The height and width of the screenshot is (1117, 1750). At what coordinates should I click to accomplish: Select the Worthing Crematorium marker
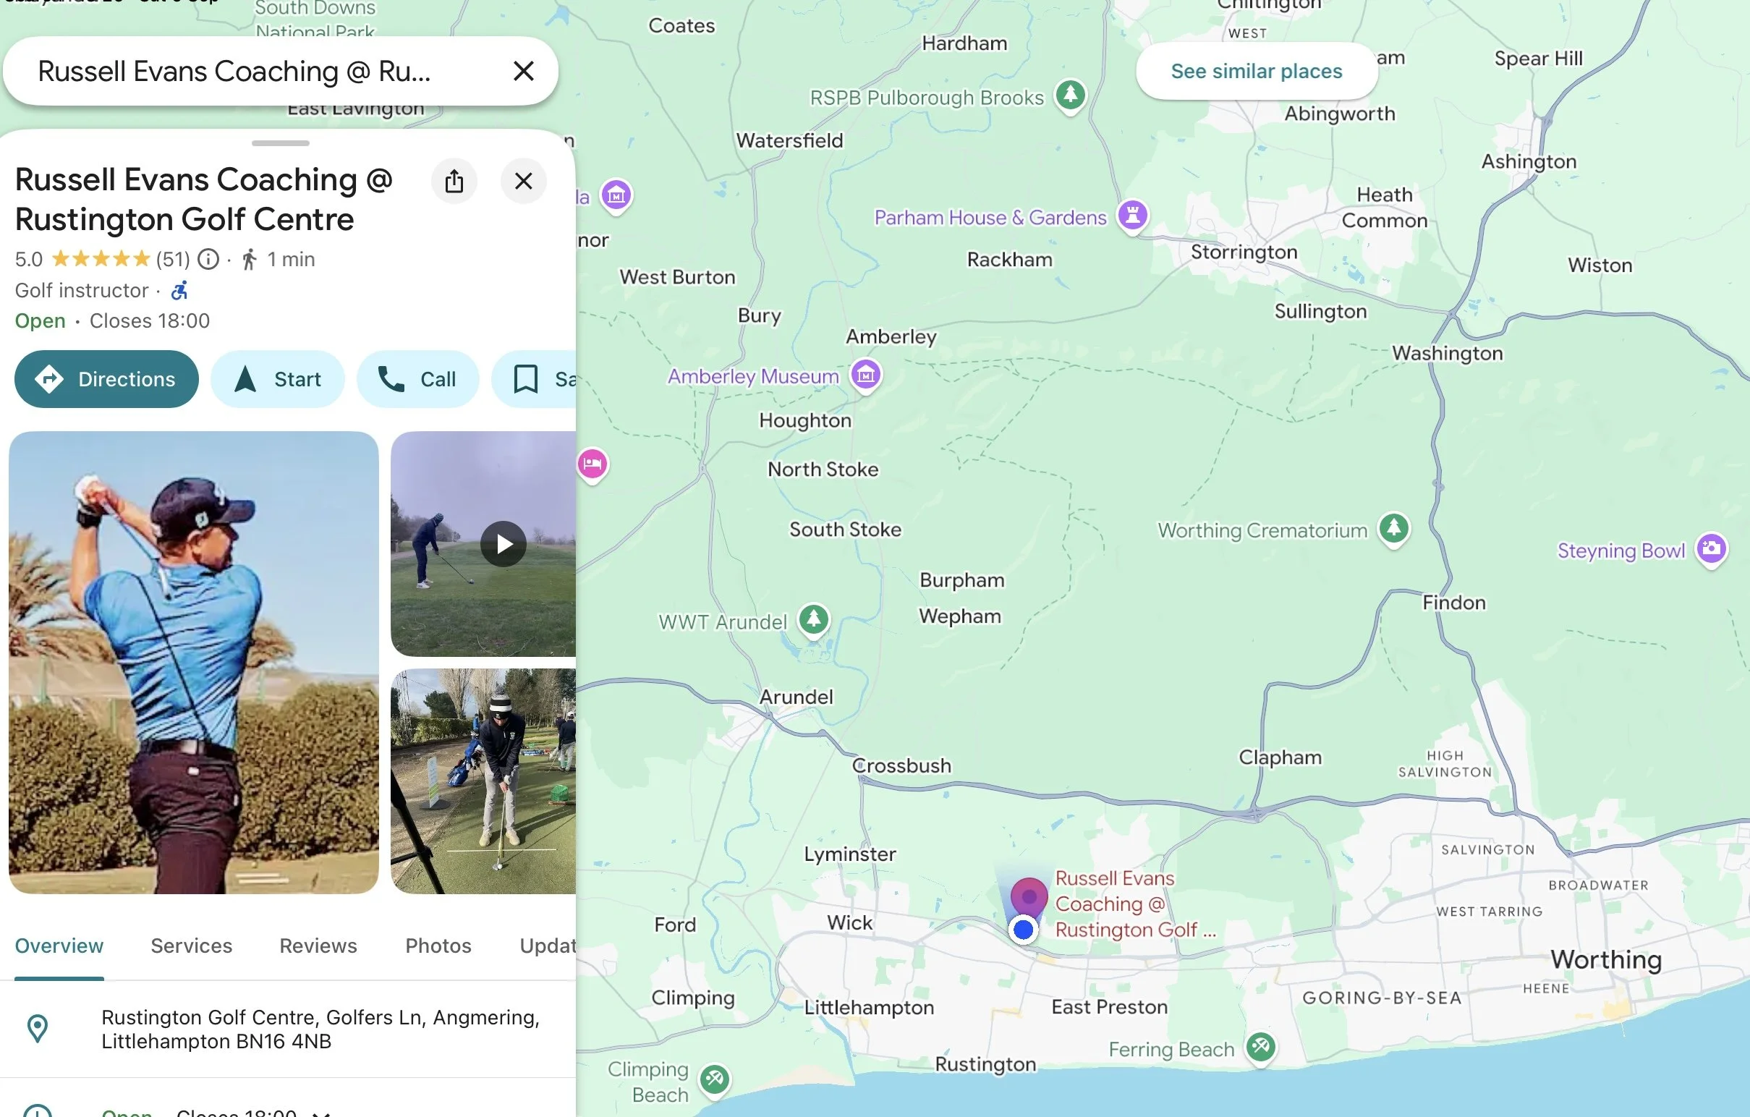pyautogui.click(x=1393, y=528)
